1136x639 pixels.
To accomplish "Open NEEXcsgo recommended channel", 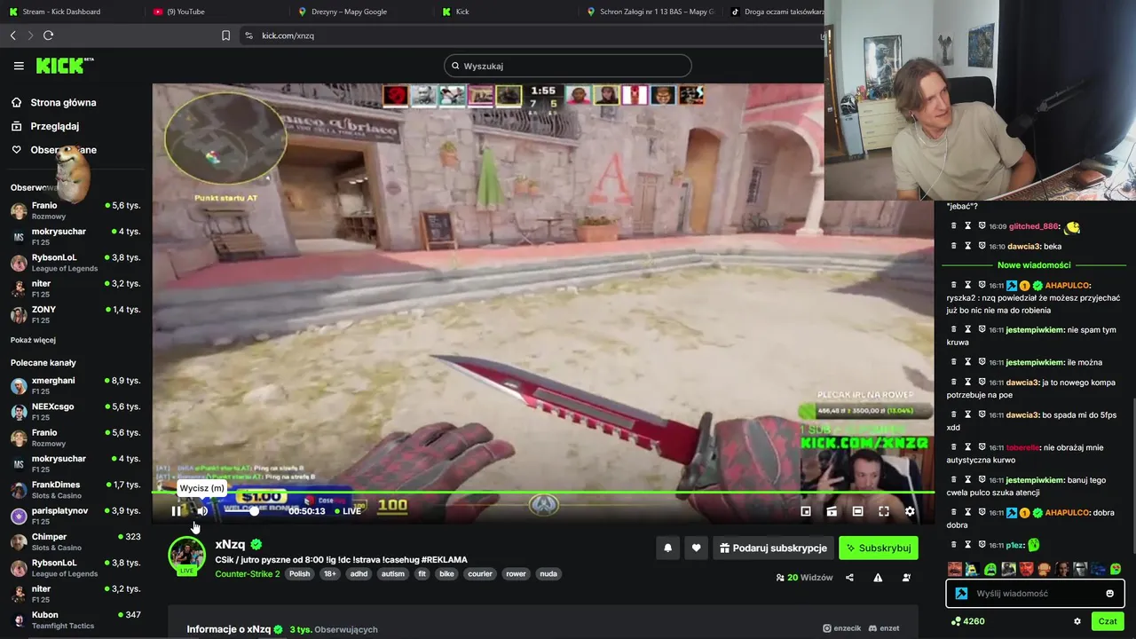I will pyautogui.click(x=75, y=412).
